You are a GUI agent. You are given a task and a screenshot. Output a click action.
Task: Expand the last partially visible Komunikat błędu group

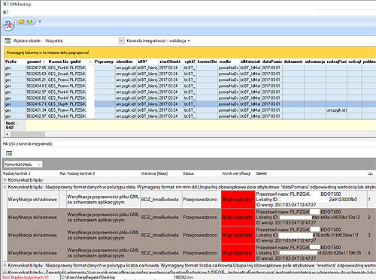5,272
